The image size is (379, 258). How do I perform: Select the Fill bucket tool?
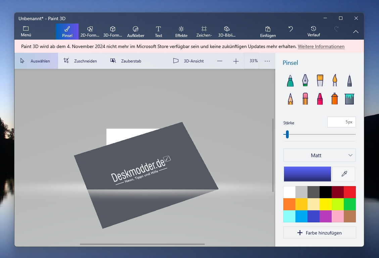[349, 99]
